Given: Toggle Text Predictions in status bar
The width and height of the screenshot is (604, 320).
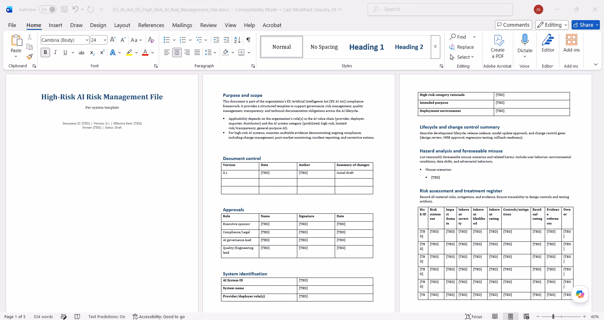Looking at the screenshot, I should click(x=107, y=317).
